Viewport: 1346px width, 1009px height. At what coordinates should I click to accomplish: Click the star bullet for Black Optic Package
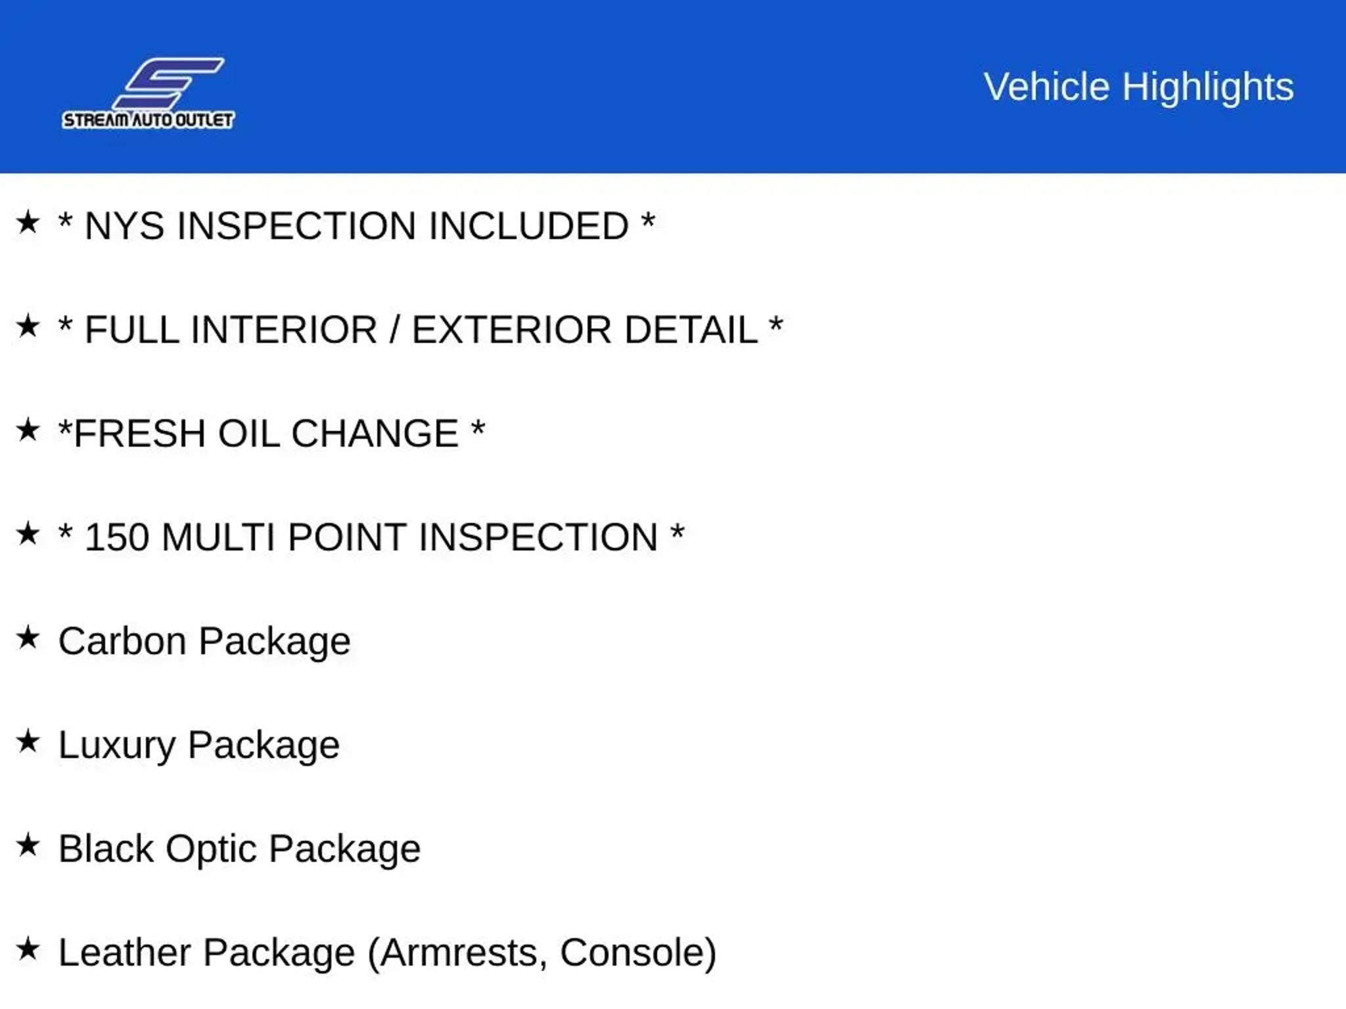(x=28, y=845)
